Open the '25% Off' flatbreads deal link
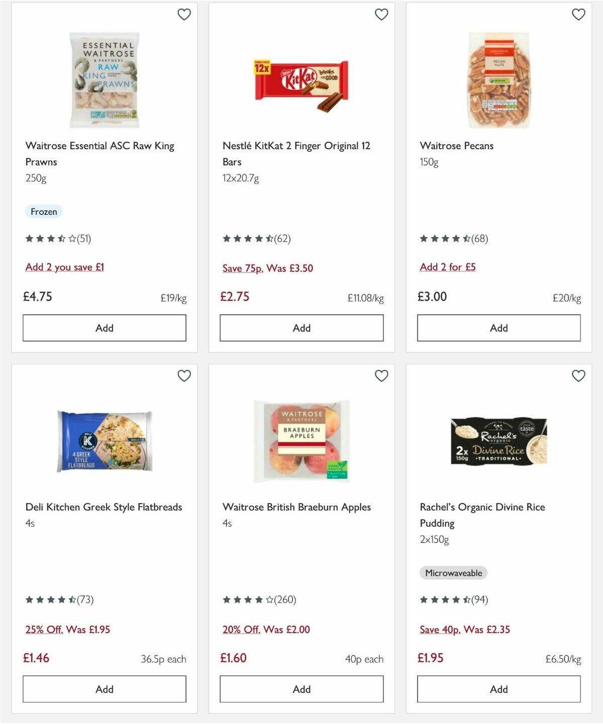This screenshot has width=603, height=724. [44, 629]
